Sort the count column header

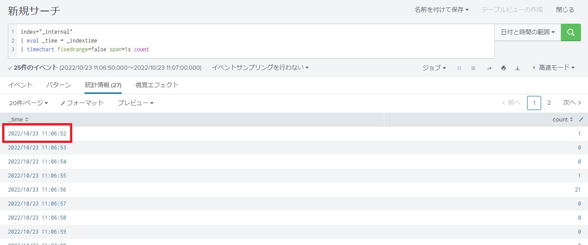pos(563,119)
